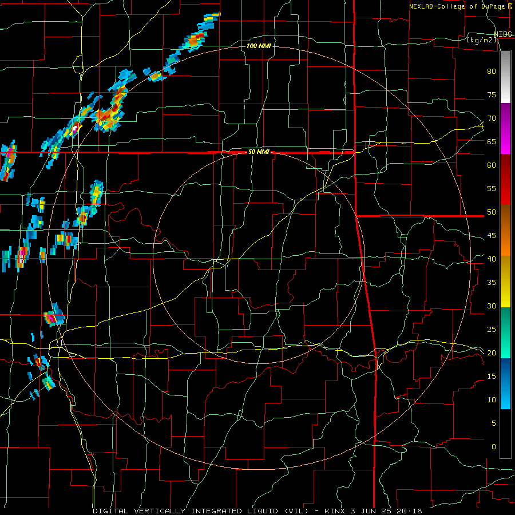Click the NEXLAB-College of DuPage header text
This screenshot has width=515, height=515.
coord(457,6)
